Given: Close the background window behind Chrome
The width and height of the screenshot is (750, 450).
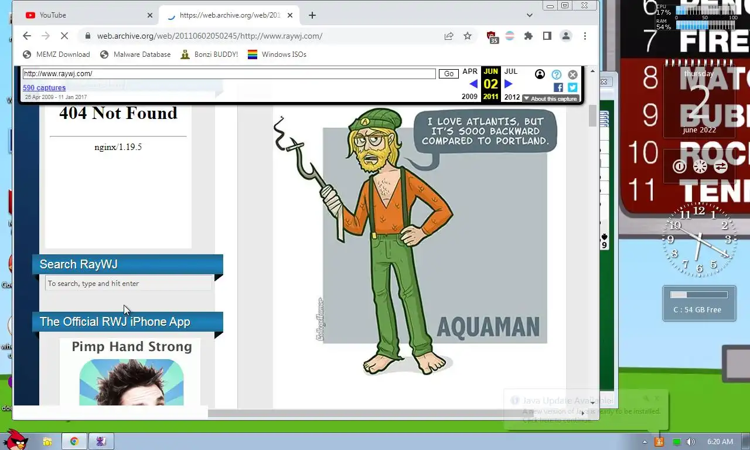Looking at the screenshot, I should (605, 81).
